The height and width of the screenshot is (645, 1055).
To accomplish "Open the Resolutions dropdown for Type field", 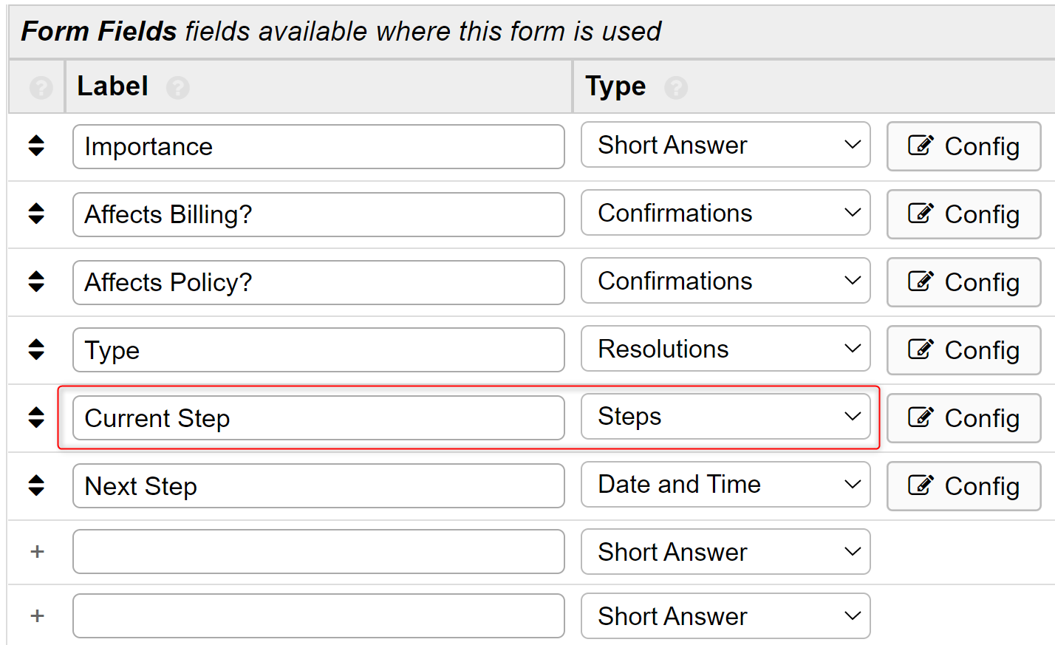I will tap(725, 349).
